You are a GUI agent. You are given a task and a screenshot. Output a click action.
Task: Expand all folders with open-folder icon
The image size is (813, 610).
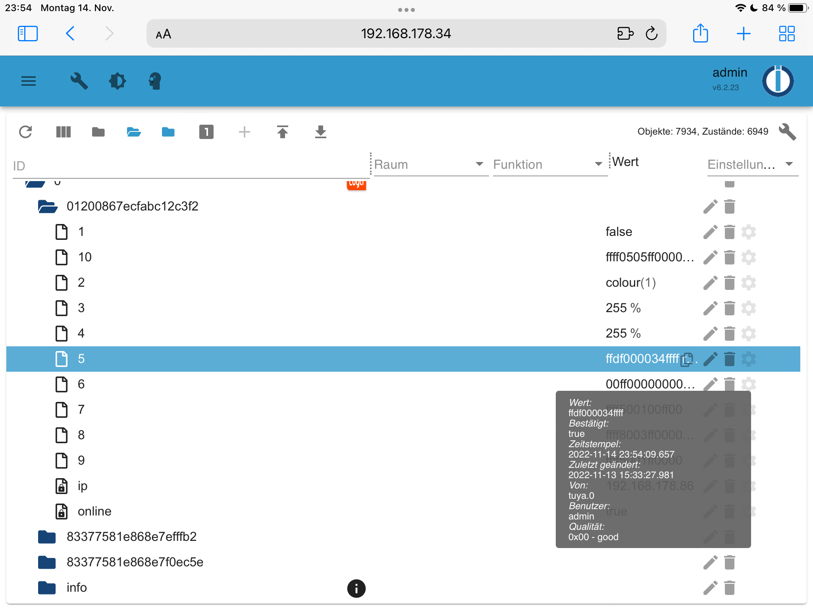[133, 132]
